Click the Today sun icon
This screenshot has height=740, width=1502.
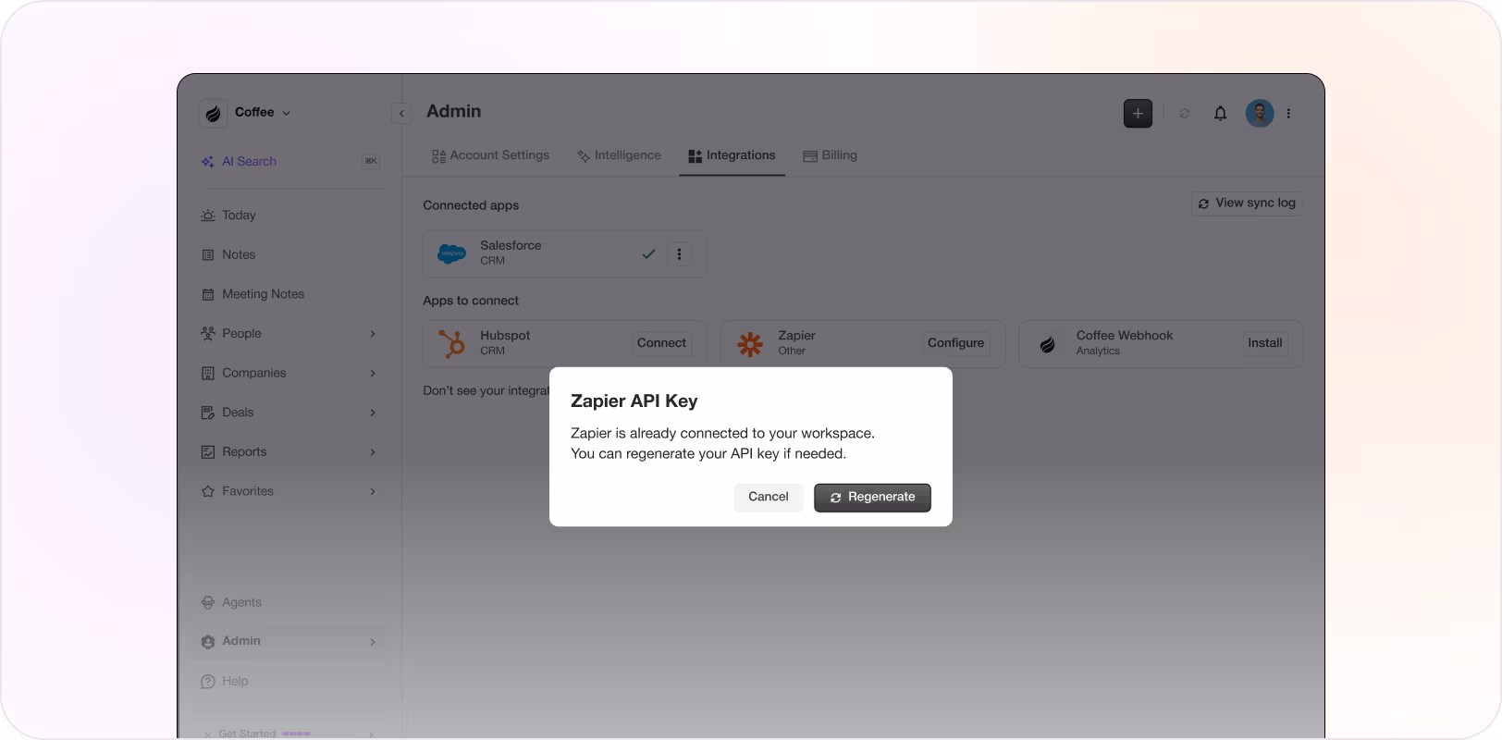[x=208, y=216]
